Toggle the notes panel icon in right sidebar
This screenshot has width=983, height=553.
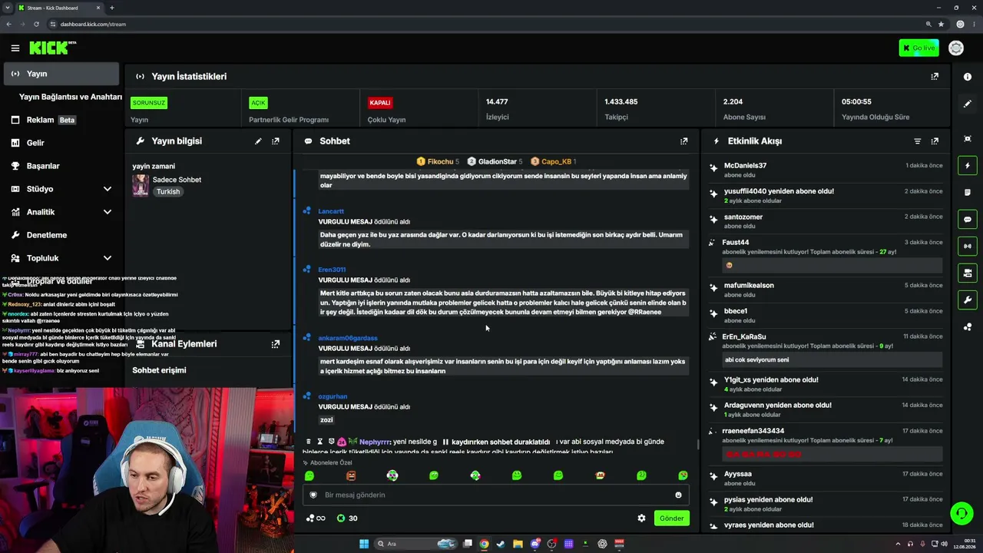(968, 193)
